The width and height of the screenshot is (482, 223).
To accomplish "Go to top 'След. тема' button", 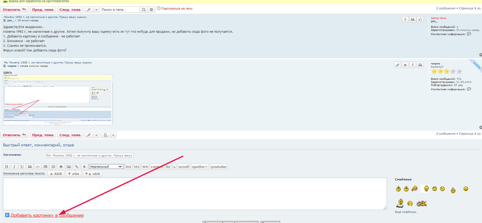I will pyautogui.click(x=70, y=9).
